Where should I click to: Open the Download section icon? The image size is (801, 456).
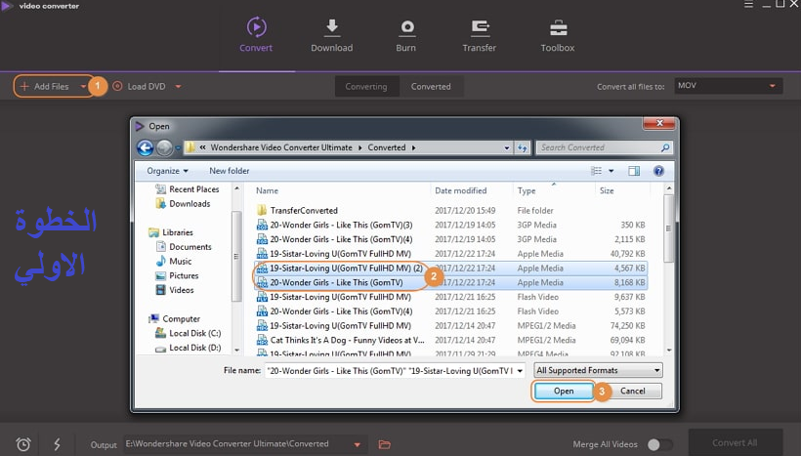tap(332, 27)
